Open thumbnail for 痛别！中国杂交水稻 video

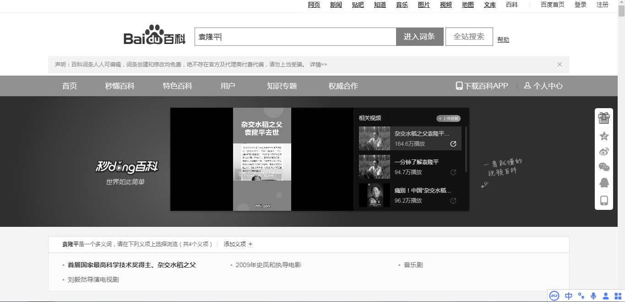pos(375,195)
